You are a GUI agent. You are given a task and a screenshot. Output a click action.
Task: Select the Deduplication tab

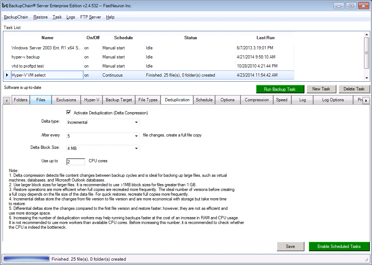pyautogui.click(x=177, y=100)
